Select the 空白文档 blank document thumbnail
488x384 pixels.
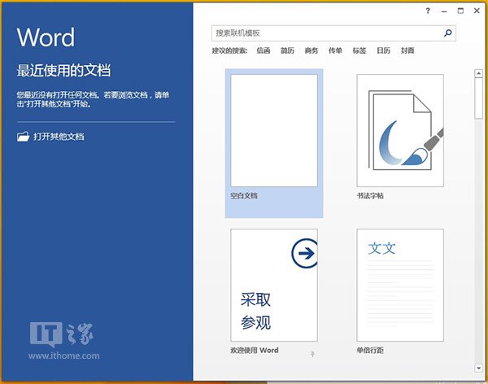(x=274, y=131)
